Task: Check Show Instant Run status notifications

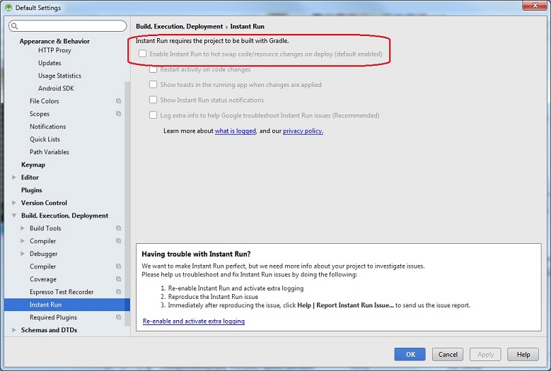Action: click(x=153, y=100)
